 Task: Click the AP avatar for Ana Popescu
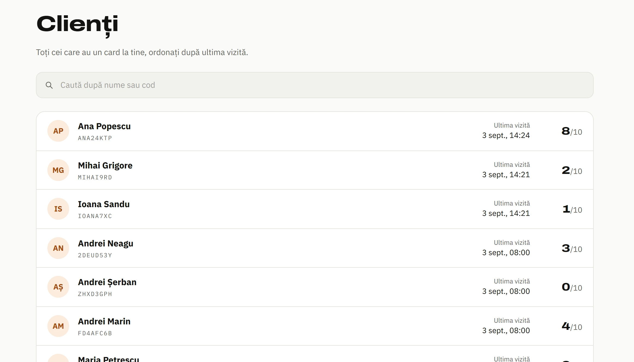(58, 131)
